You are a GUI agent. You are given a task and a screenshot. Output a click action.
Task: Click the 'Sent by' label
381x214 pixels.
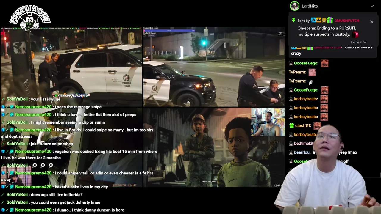click(304, 21)
